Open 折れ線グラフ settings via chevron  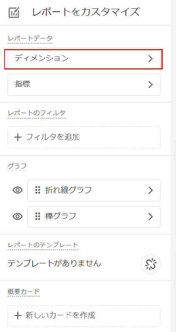pos(150,190)
